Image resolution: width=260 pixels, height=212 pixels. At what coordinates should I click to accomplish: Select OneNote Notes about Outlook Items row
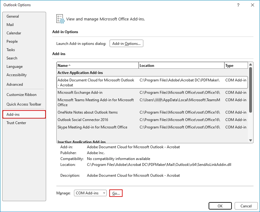pos(152,112)
